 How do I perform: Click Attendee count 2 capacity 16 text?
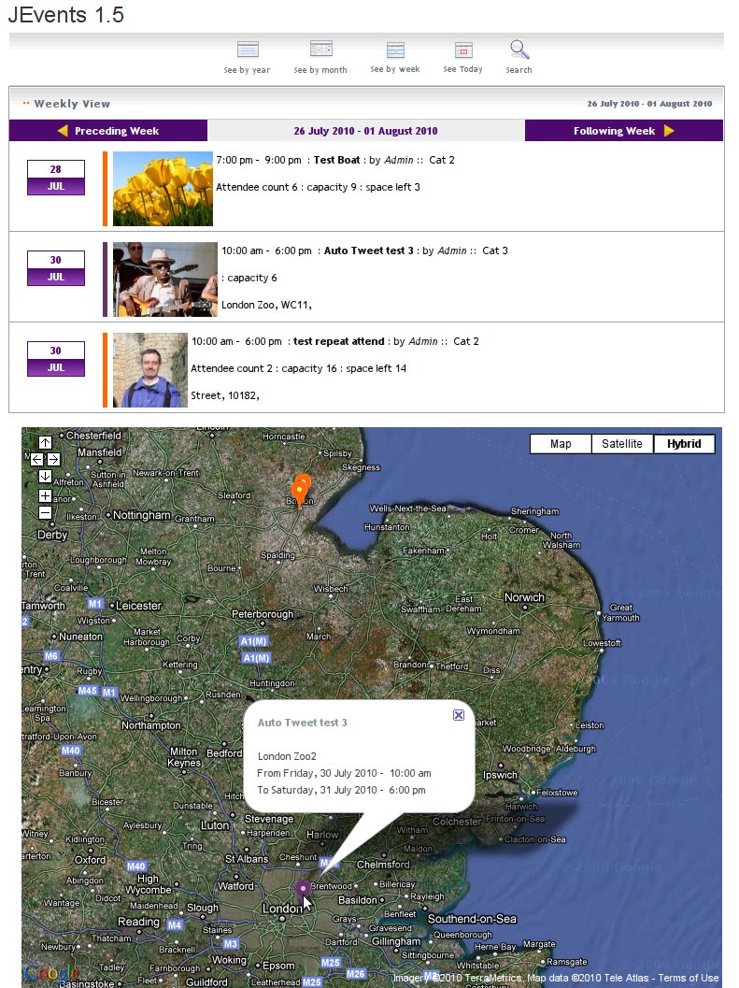tap(299, 368)
